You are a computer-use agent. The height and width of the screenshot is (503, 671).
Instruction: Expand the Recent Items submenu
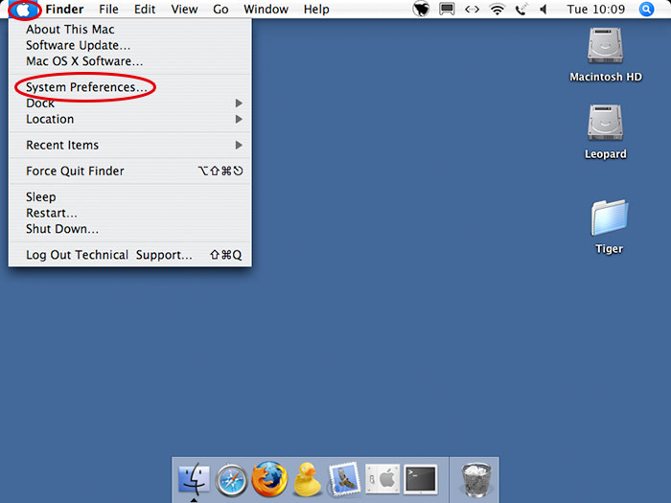(x=130, y=146)
